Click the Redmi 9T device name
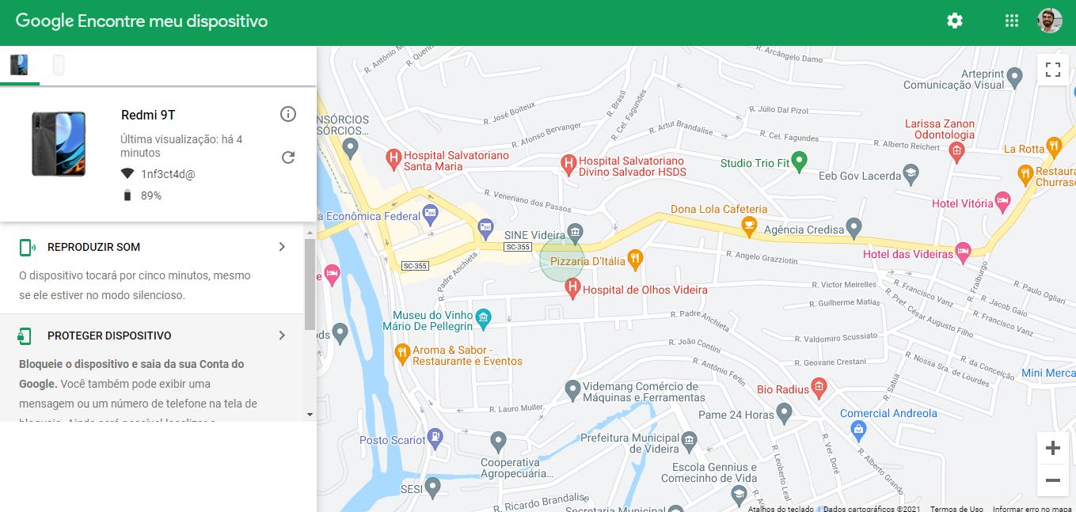1076x512 pixels. (x=148, y=116)
